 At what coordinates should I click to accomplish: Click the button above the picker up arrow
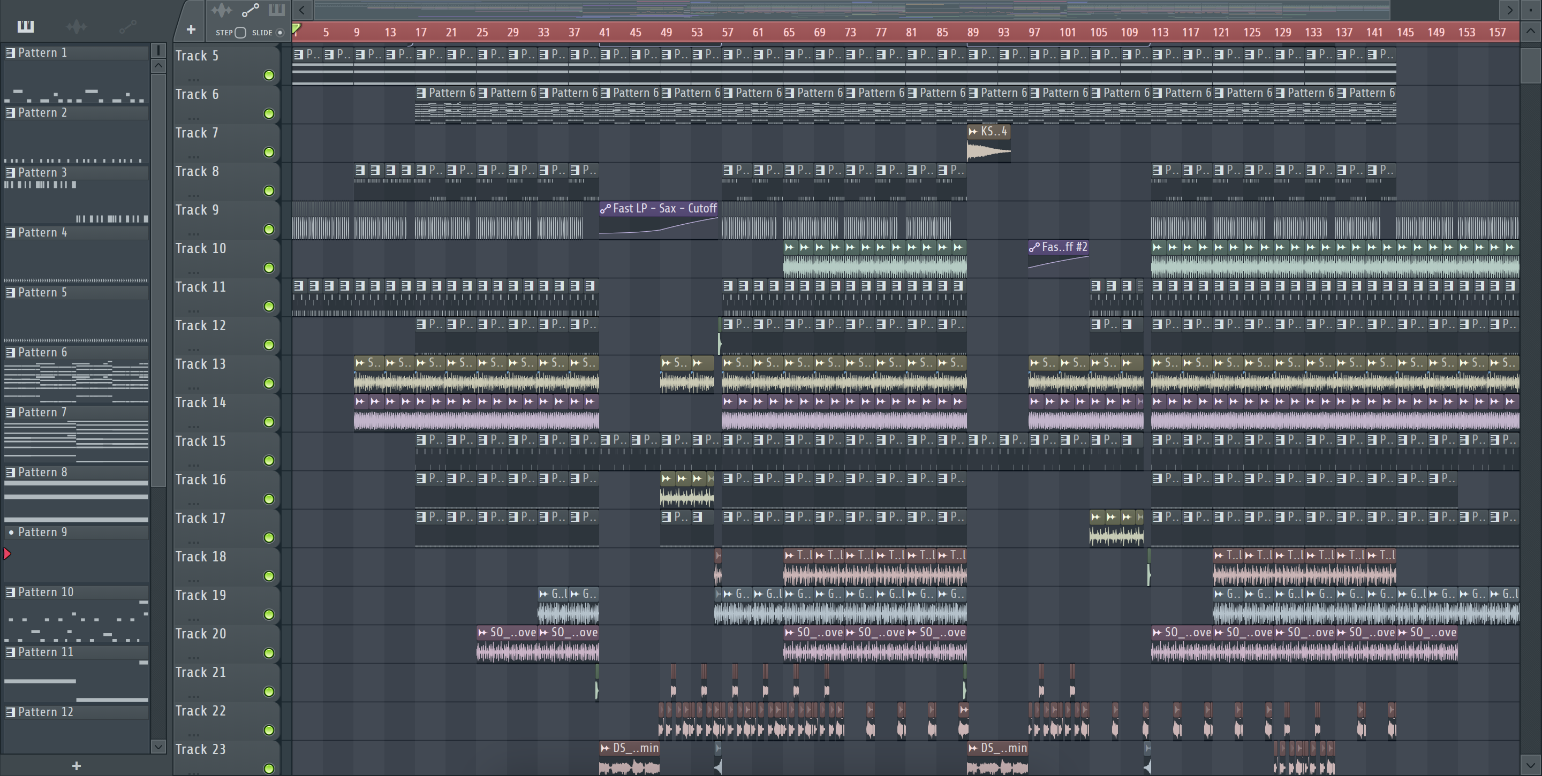[158, 50]
